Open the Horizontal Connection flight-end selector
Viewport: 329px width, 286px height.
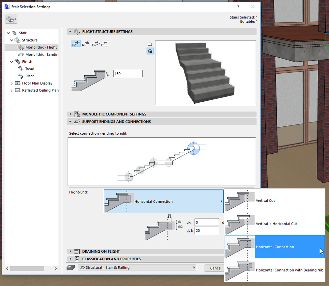(x=164, y=201)
